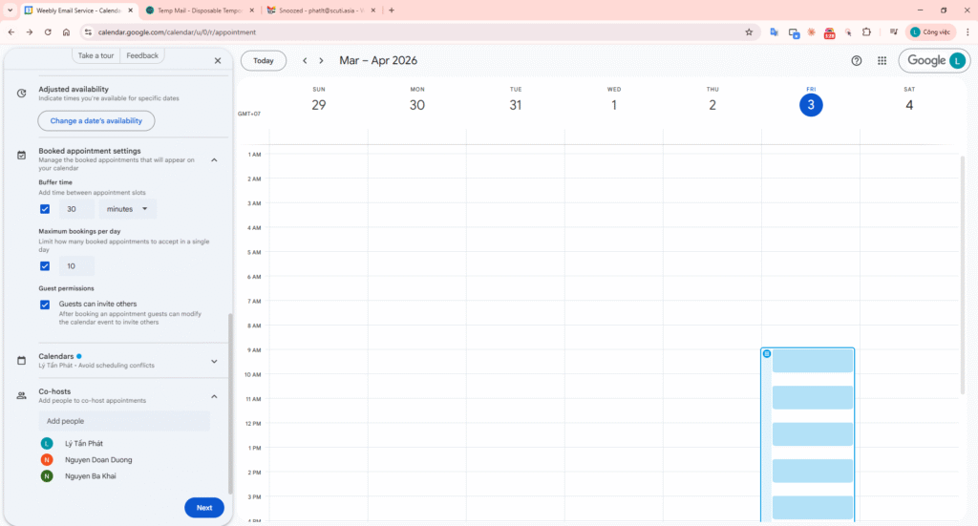Image resolution: width=978 pixels, height=526 pixels.
Task: Close the appointment schedule side panel
Action: pyautogui.click(x=218, y=60)
